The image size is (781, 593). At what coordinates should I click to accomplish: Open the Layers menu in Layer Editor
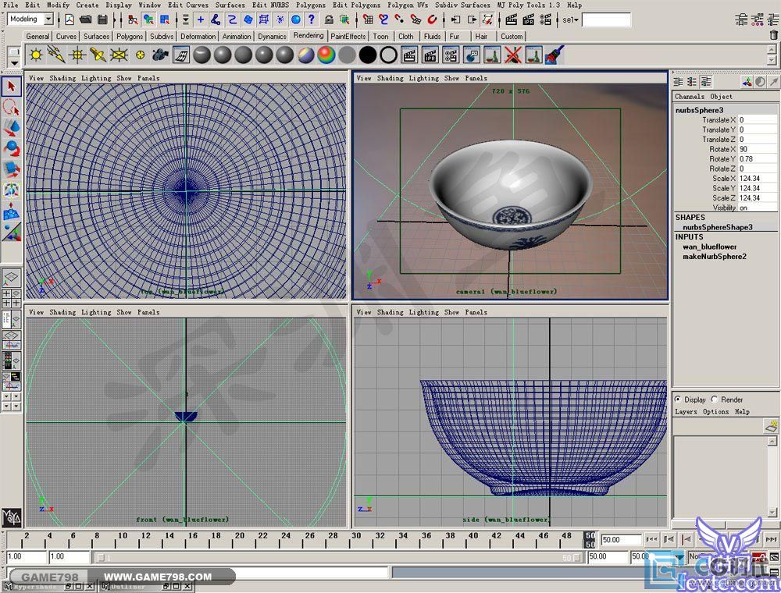point(686,412)
